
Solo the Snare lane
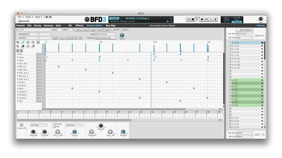40,57
